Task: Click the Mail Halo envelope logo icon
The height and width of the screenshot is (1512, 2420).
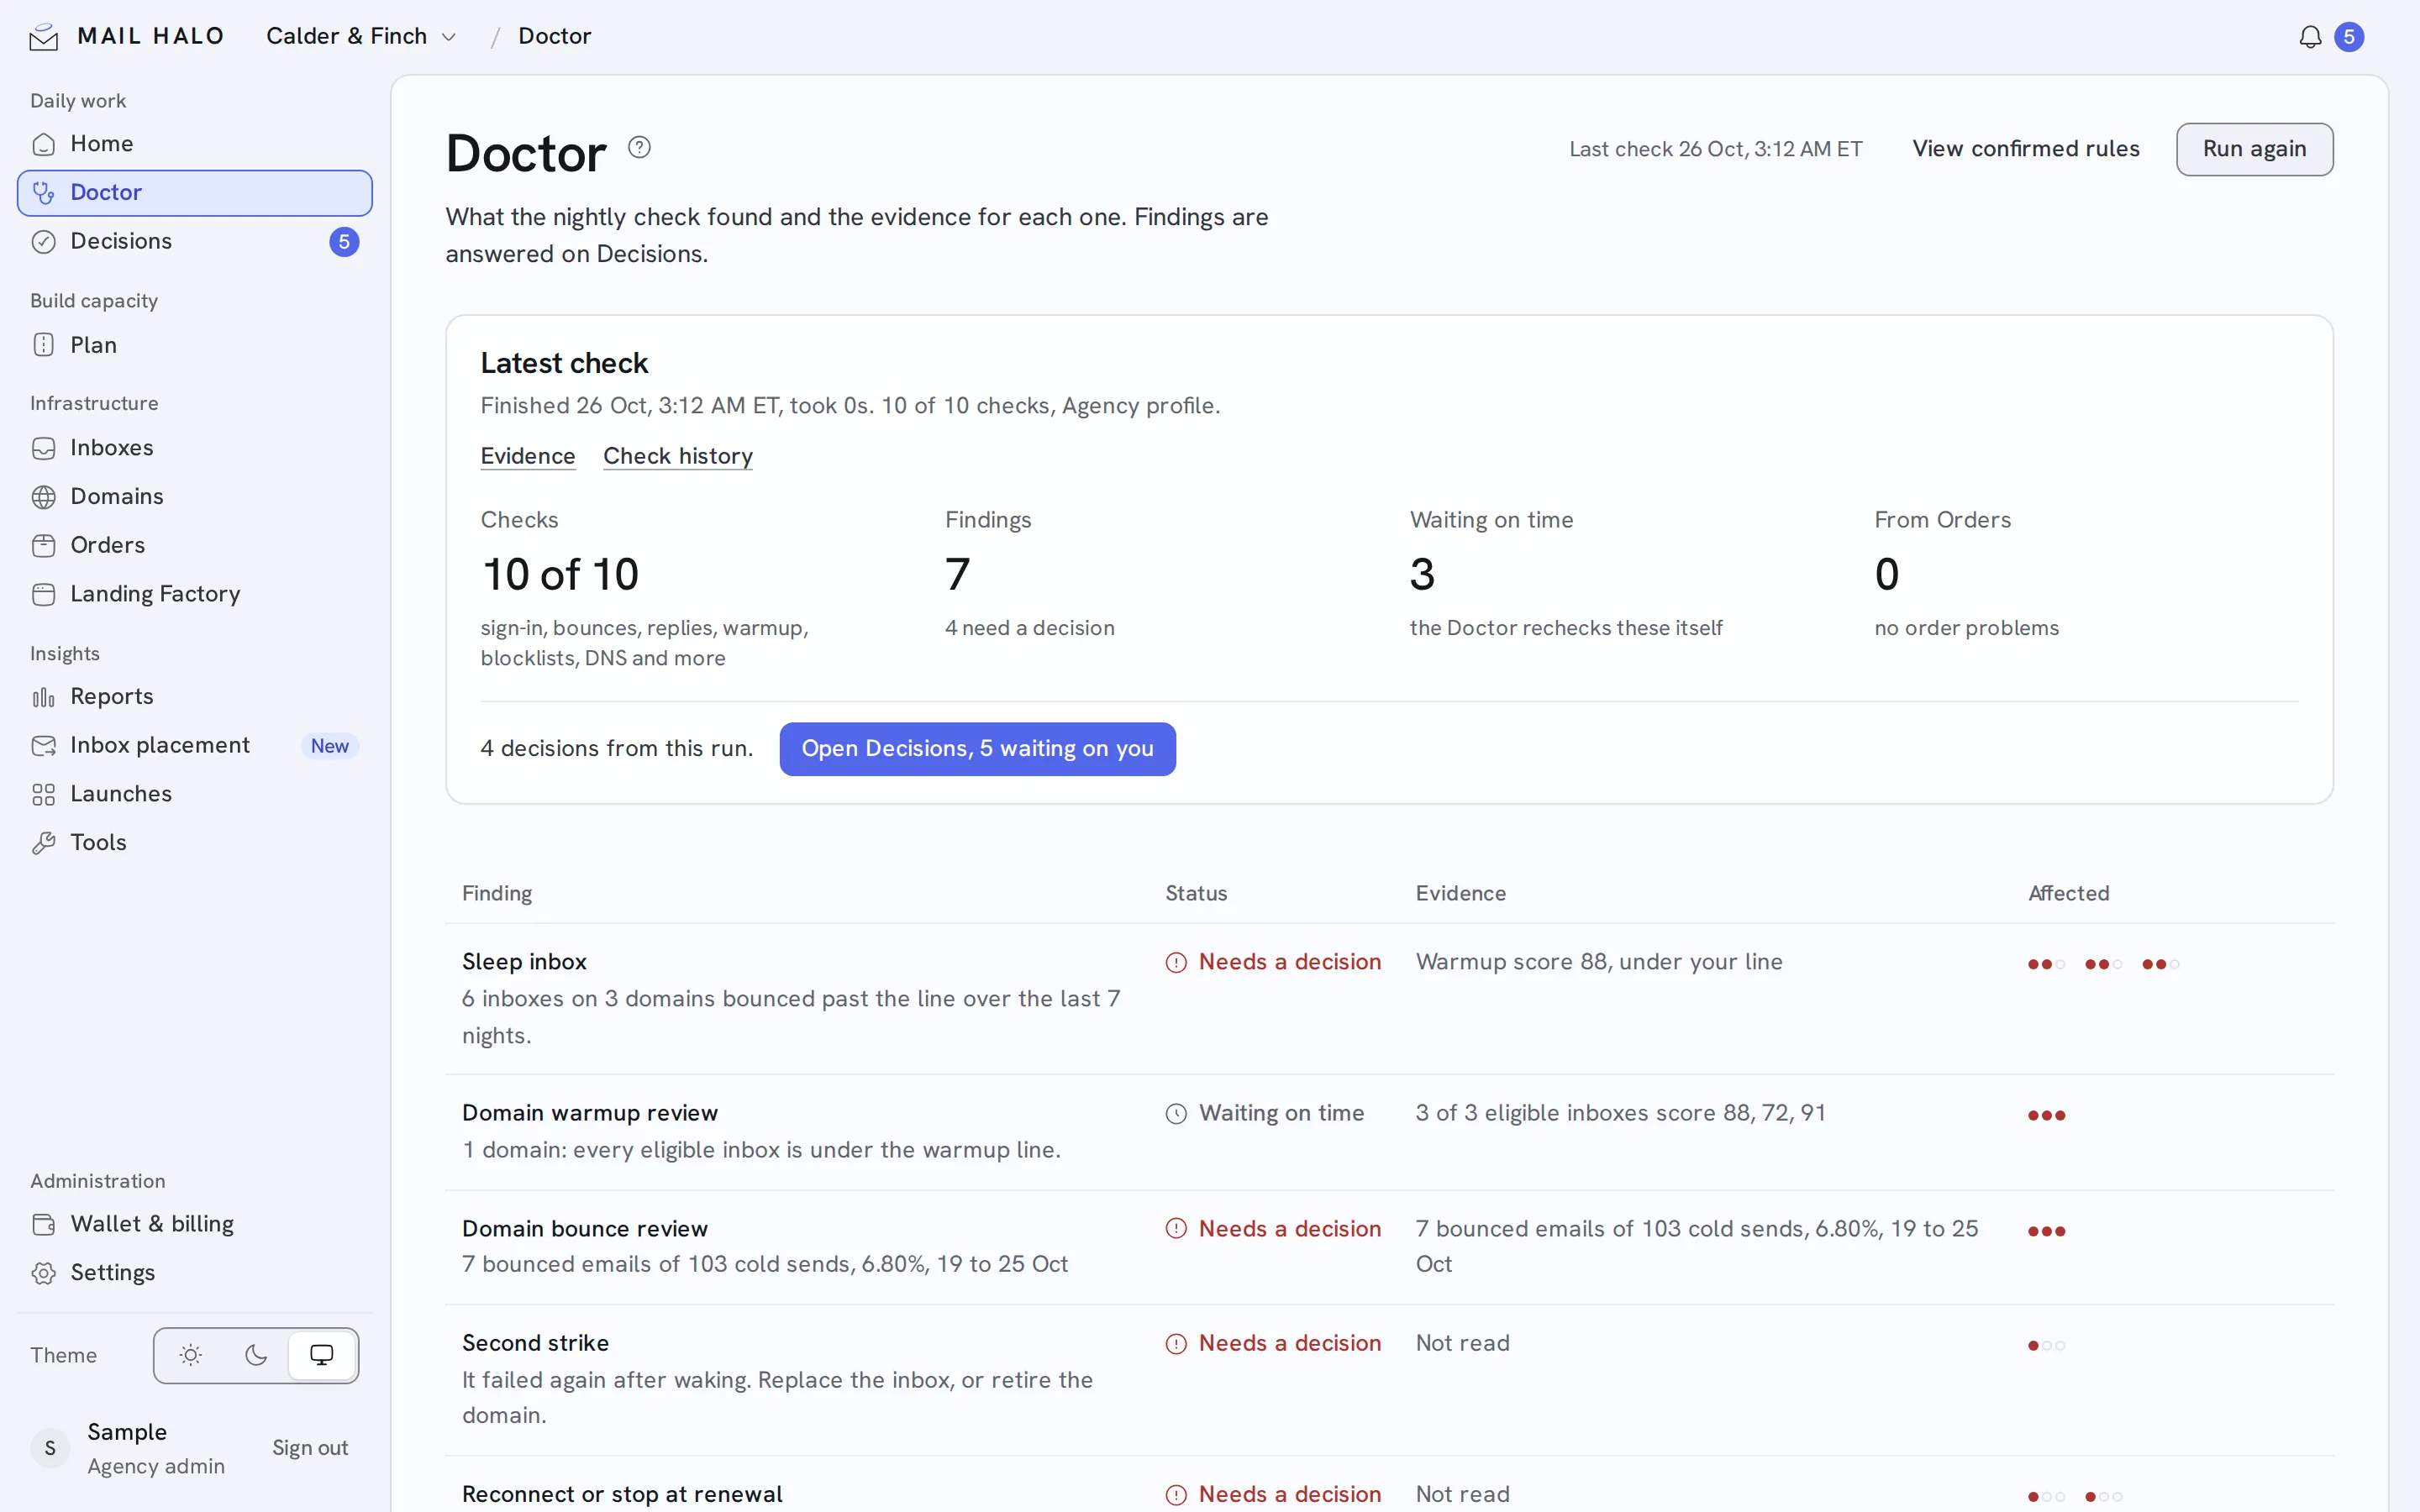Action: [x=43, y=37]
